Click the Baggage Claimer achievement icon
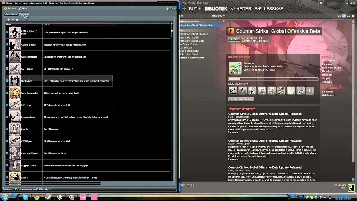 (15, 166)
